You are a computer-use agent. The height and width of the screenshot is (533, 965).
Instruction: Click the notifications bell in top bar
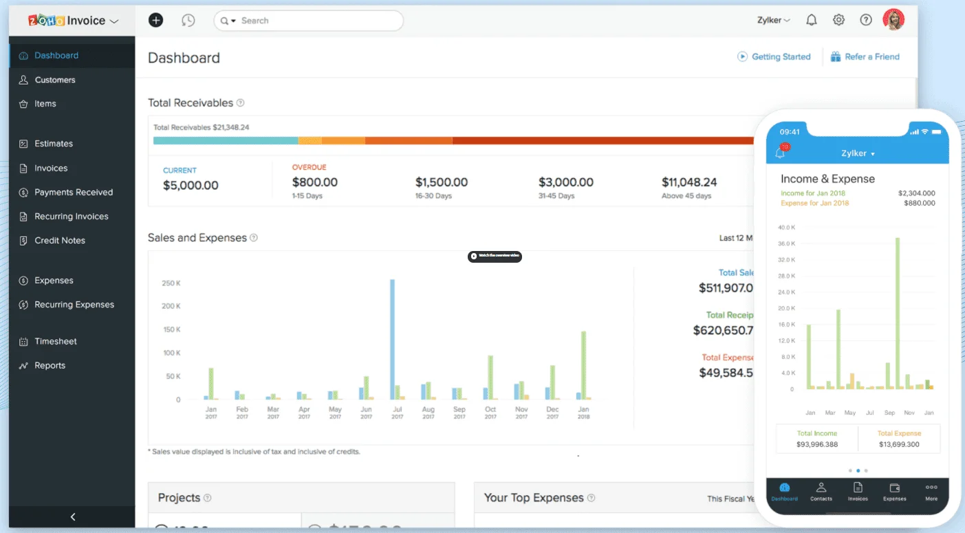pos(812,21)
